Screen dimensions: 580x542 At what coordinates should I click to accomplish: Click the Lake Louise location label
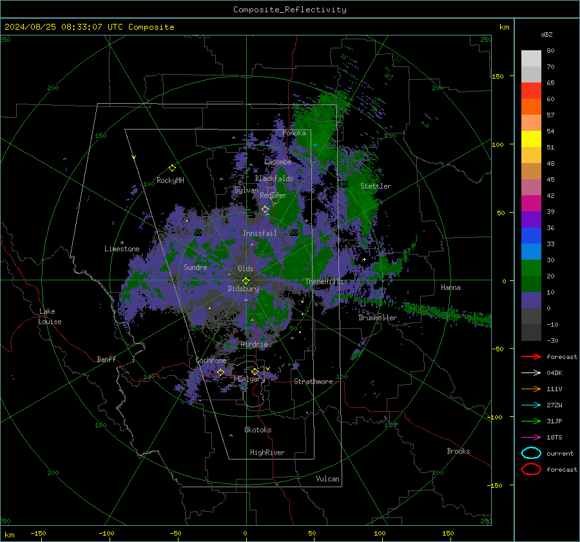[50, 316]
